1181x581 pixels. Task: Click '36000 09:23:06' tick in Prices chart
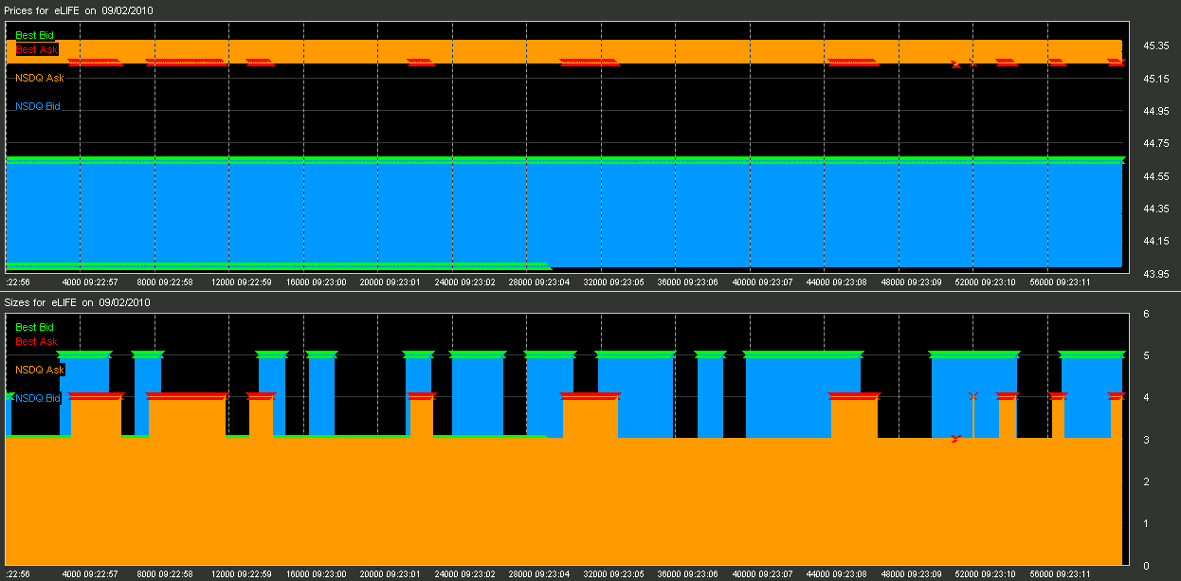(x=688, y=282)
